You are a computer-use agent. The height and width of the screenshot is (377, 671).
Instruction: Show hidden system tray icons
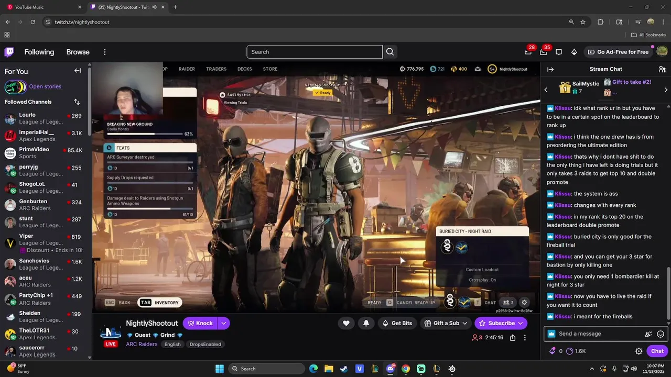pyautogui.click(x=592, y=369)
